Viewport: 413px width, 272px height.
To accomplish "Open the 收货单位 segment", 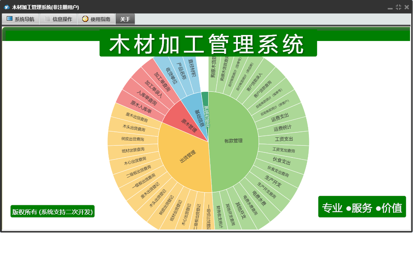I will (x=171, y=76).
